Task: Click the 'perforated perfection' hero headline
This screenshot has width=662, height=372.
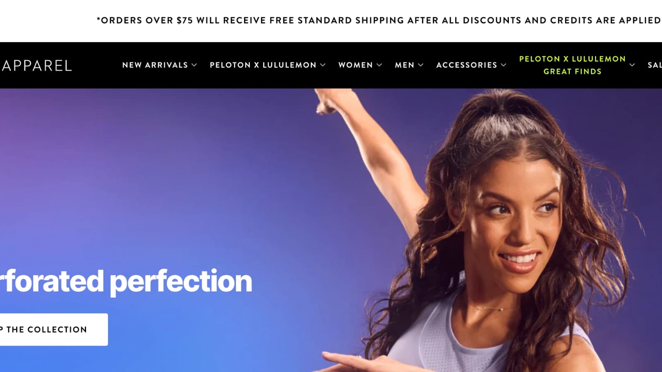Action: click(x=126, y=281)
